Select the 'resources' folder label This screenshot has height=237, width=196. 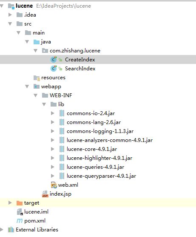click(x=53, y=78)
